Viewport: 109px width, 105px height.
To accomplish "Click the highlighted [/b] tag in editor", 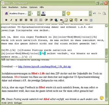I will tap(43, 54).
